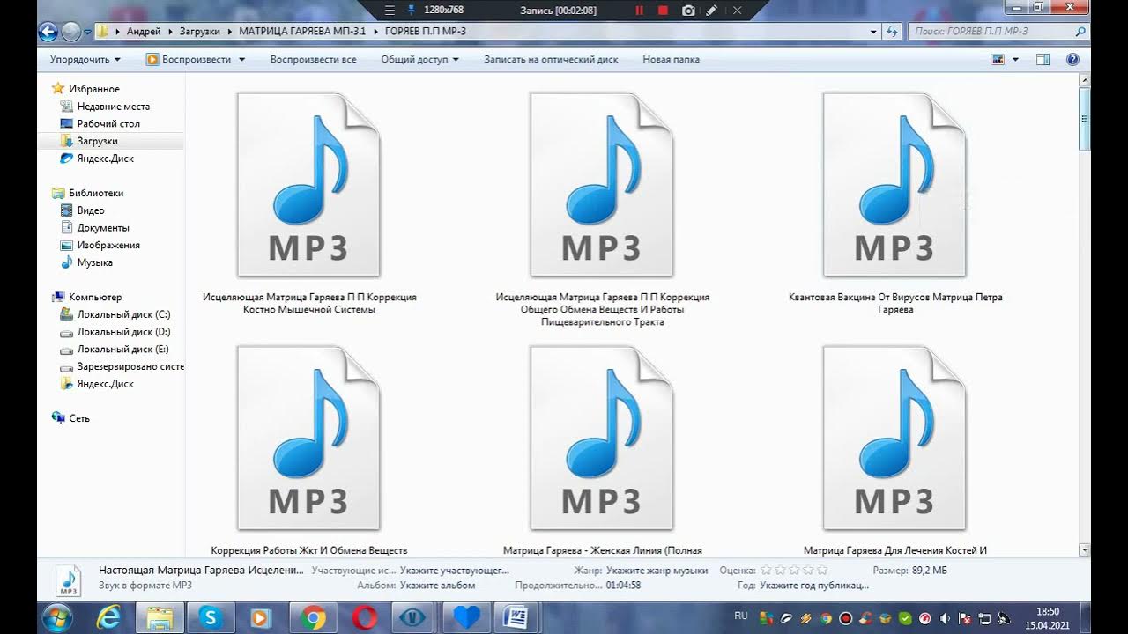Open Локальный диск (E:)
The image size is (1128, 634).
coord(122,349)
